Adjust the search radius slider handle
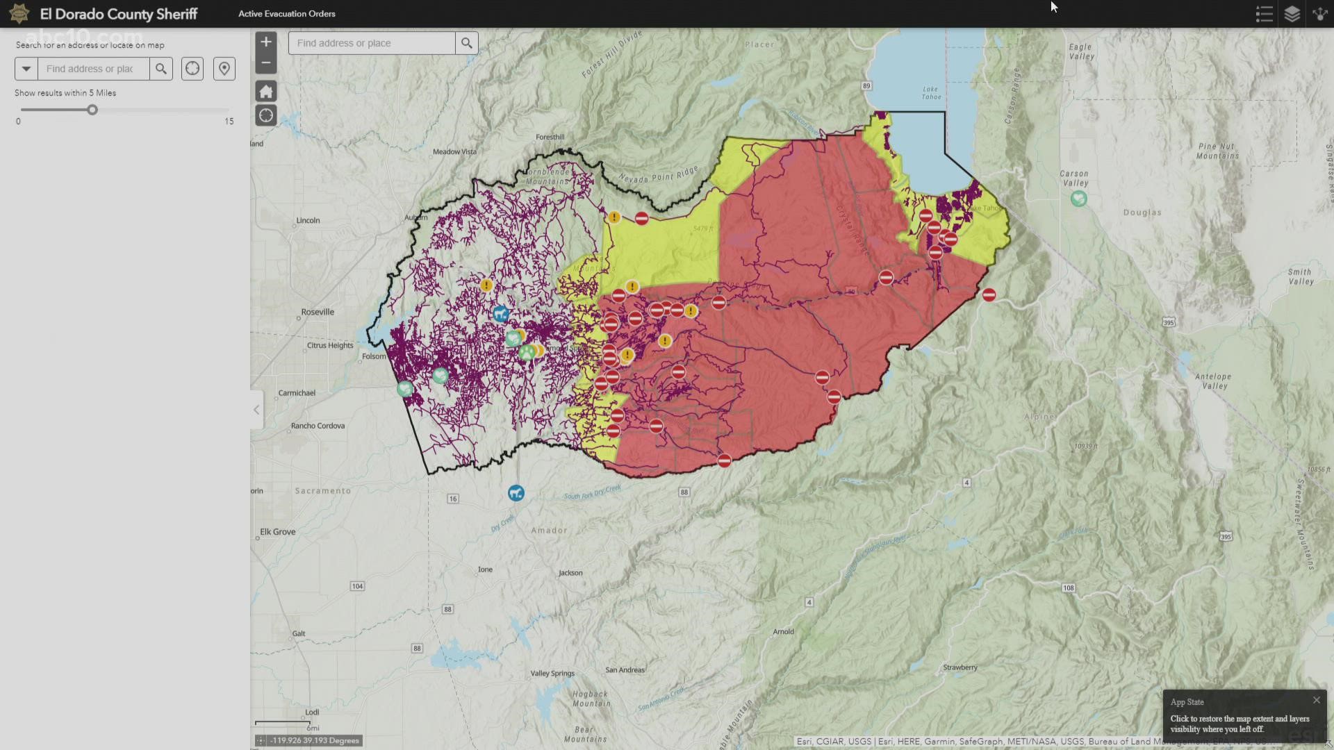Image resolution: width=1334 pixels, height=750 pixels. pos(92,110)
